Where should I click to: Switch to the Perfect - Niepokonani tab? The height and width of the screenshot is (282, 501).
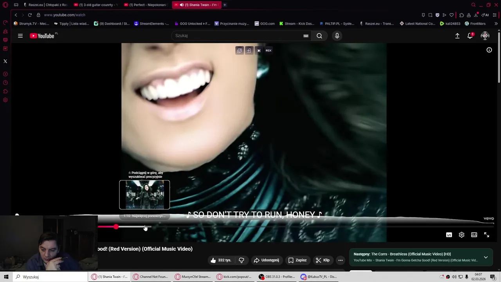(x=146, y=5)
